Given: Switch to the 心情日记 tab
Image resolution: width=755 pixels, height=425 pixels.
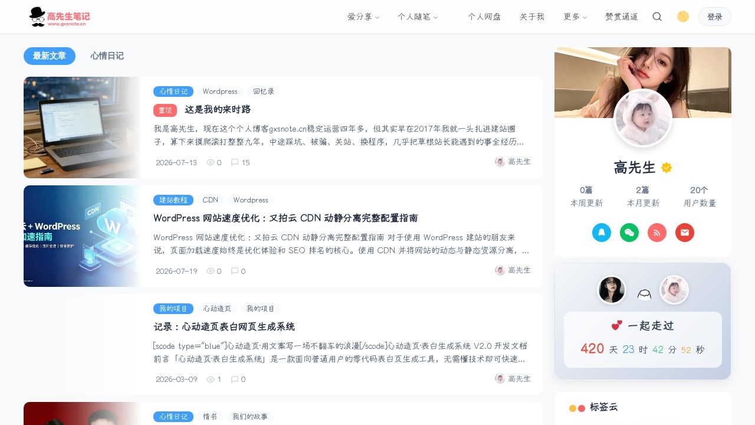Looking at the screenshot, I should (107, 56).
